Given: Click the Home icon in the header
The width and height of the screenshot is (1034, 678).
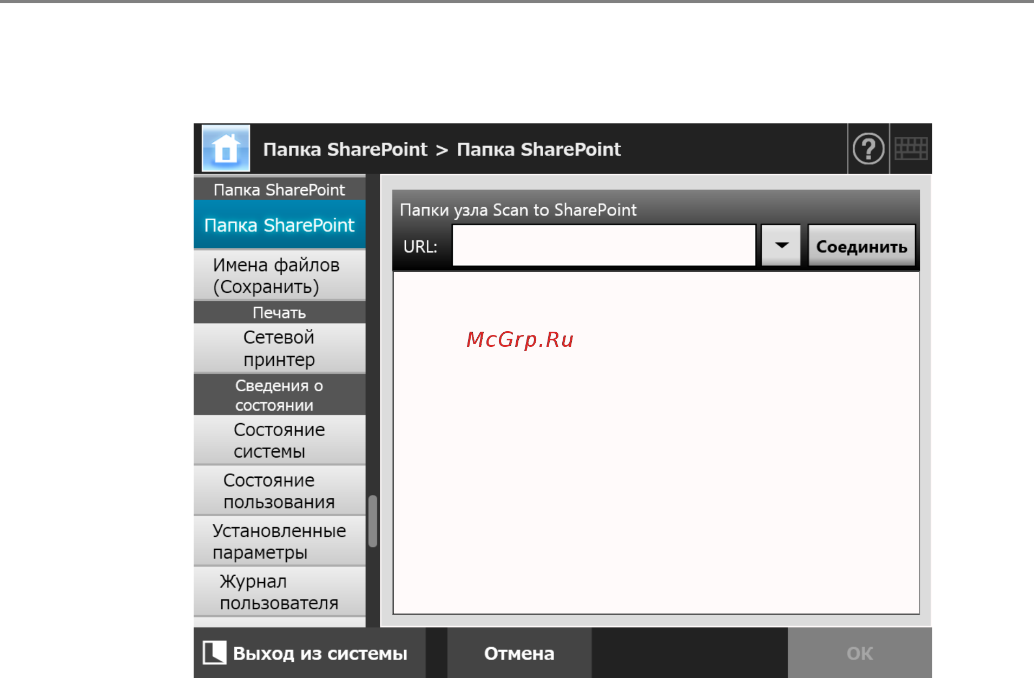Looking at the screenshot, I should pos(226,149).
